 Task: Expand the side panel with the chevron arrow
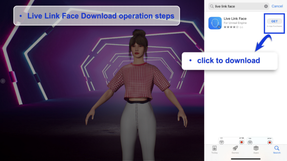(x=3, y=81)
